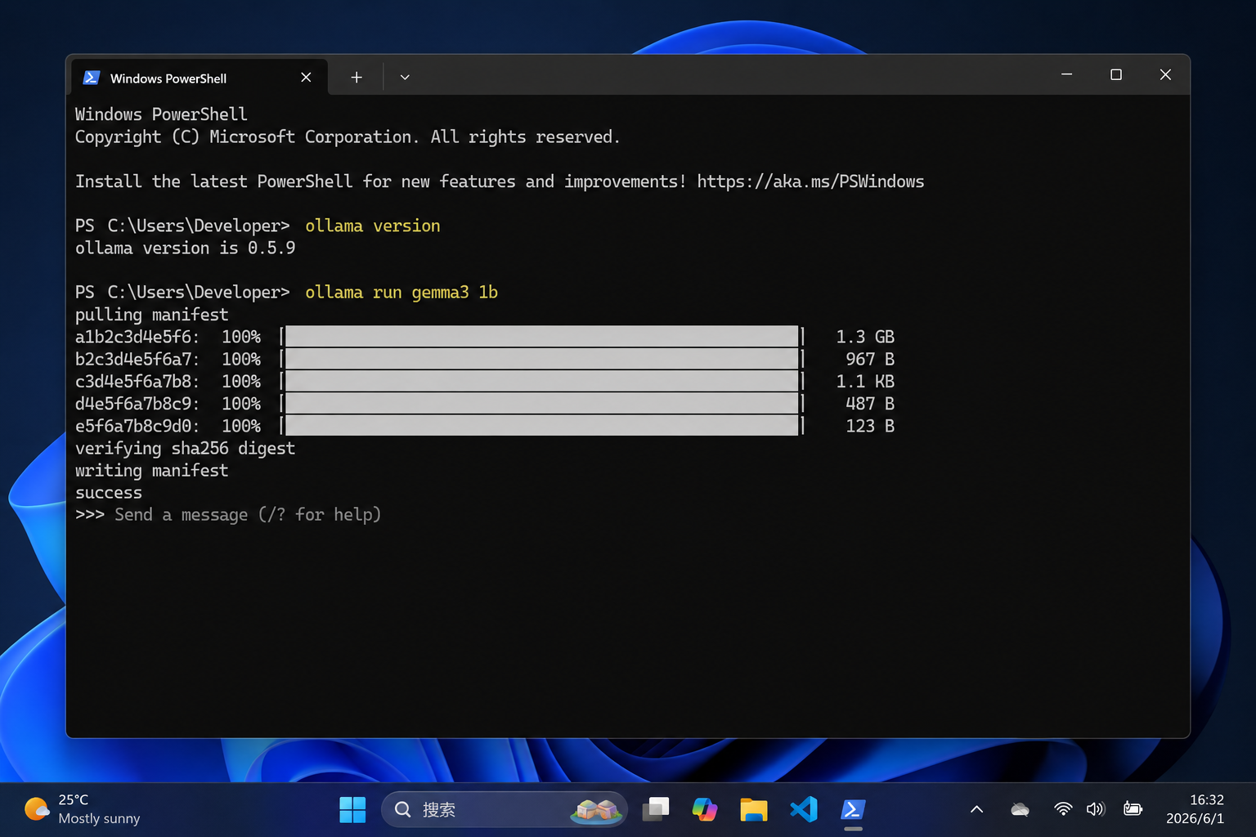Click the e5f6a7b8c9d0 progress bar
1256x837 pixels.
[542, 425]
